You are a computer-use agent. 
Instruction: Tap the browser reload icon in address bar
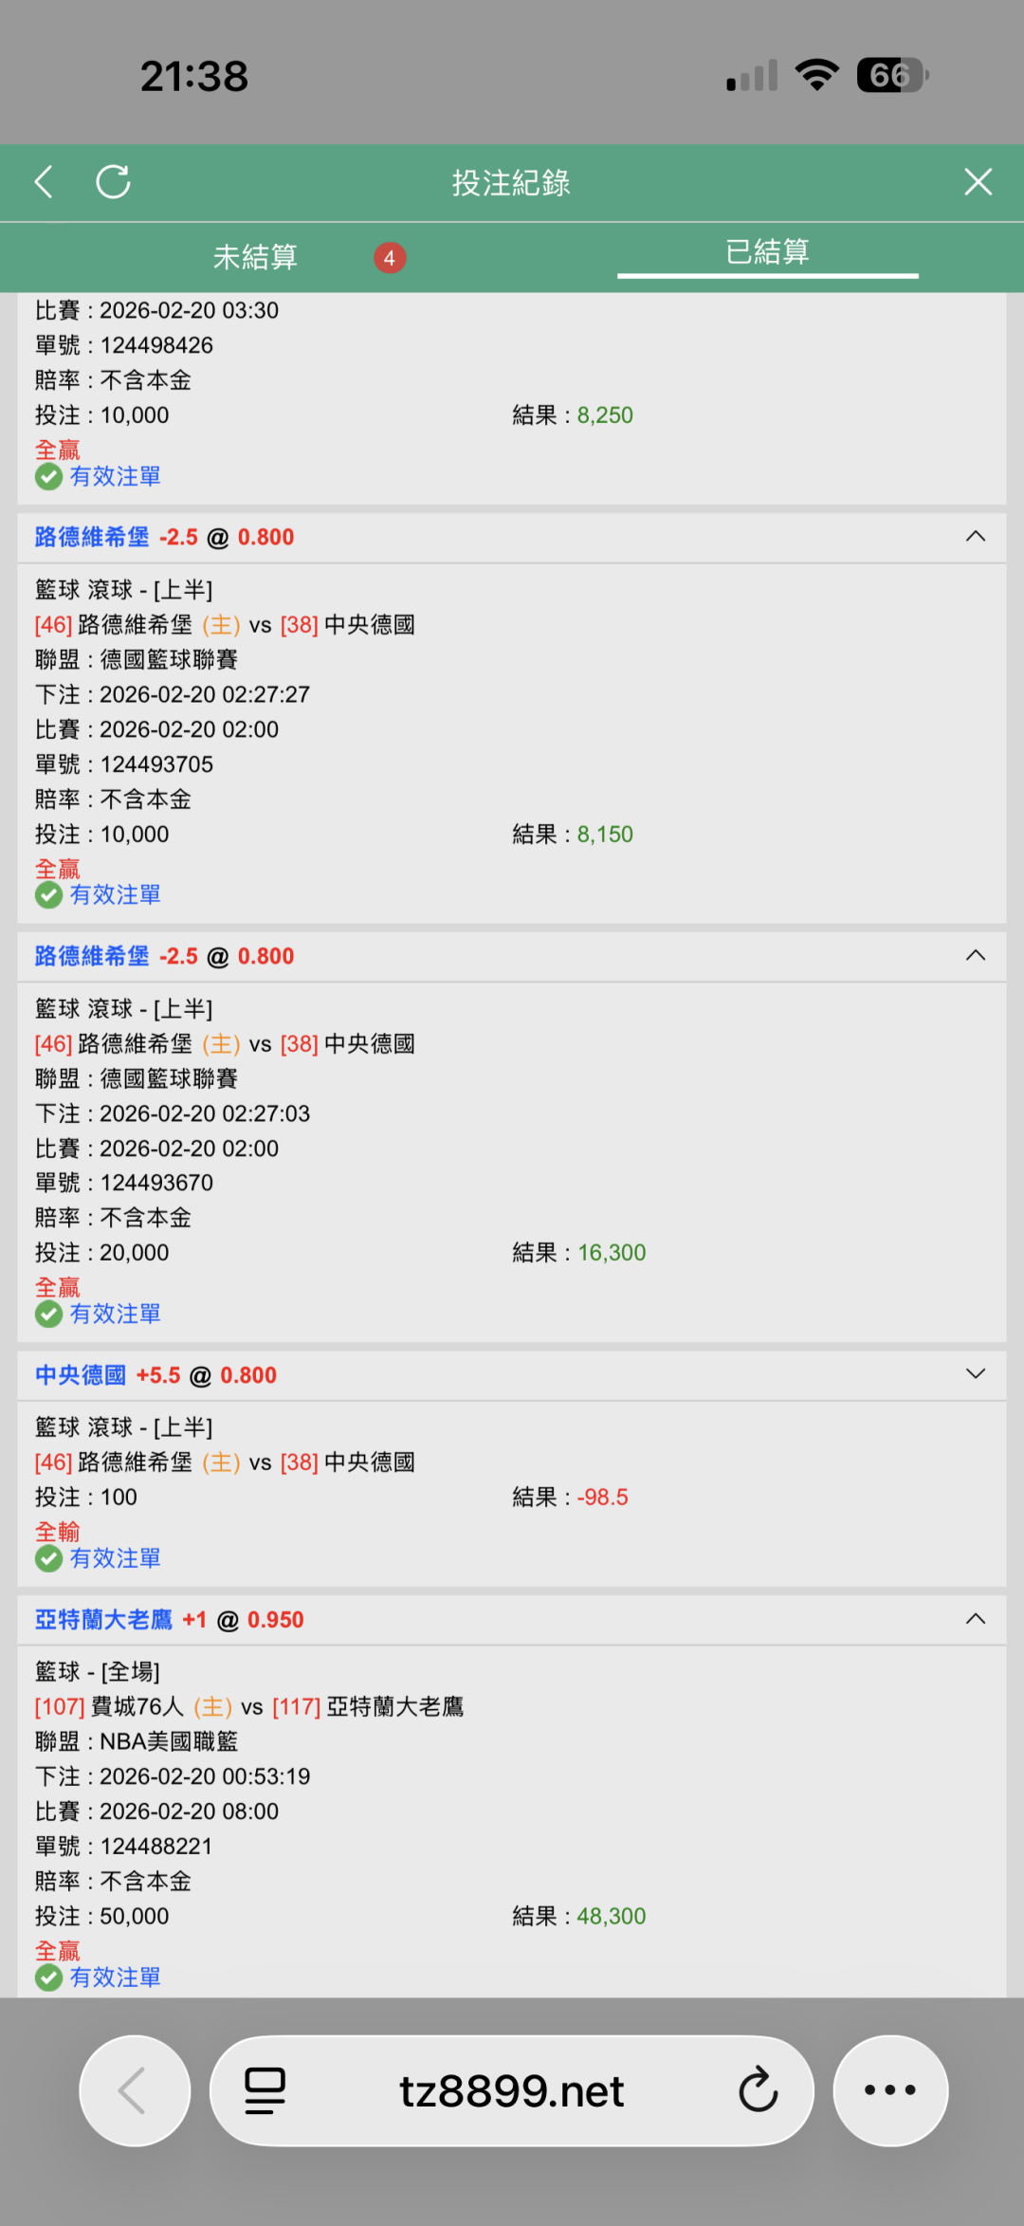(758, 2090)
